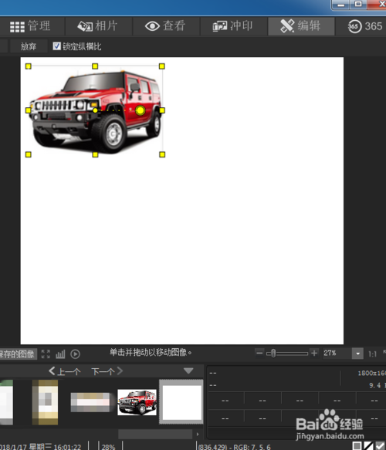Click the full screen arrows icon
The height and width of the screenshot is (450, 386).
pos(46,354)
